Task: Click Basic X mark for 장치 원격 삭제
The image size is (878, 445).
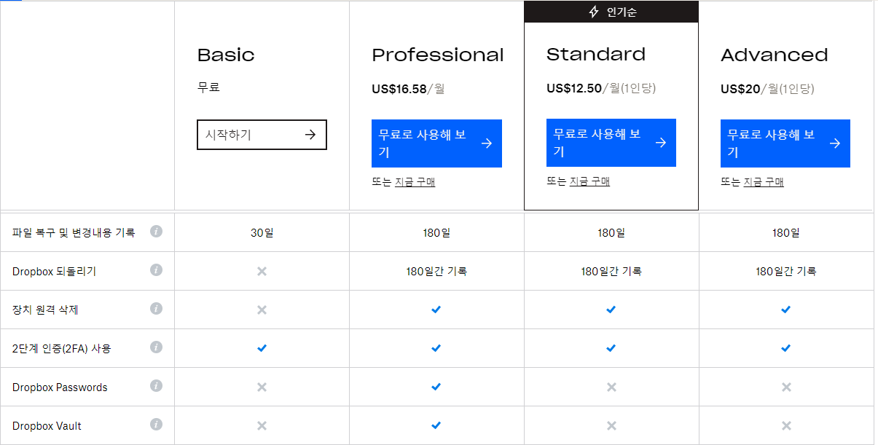Action: click(x=262, y=310)
